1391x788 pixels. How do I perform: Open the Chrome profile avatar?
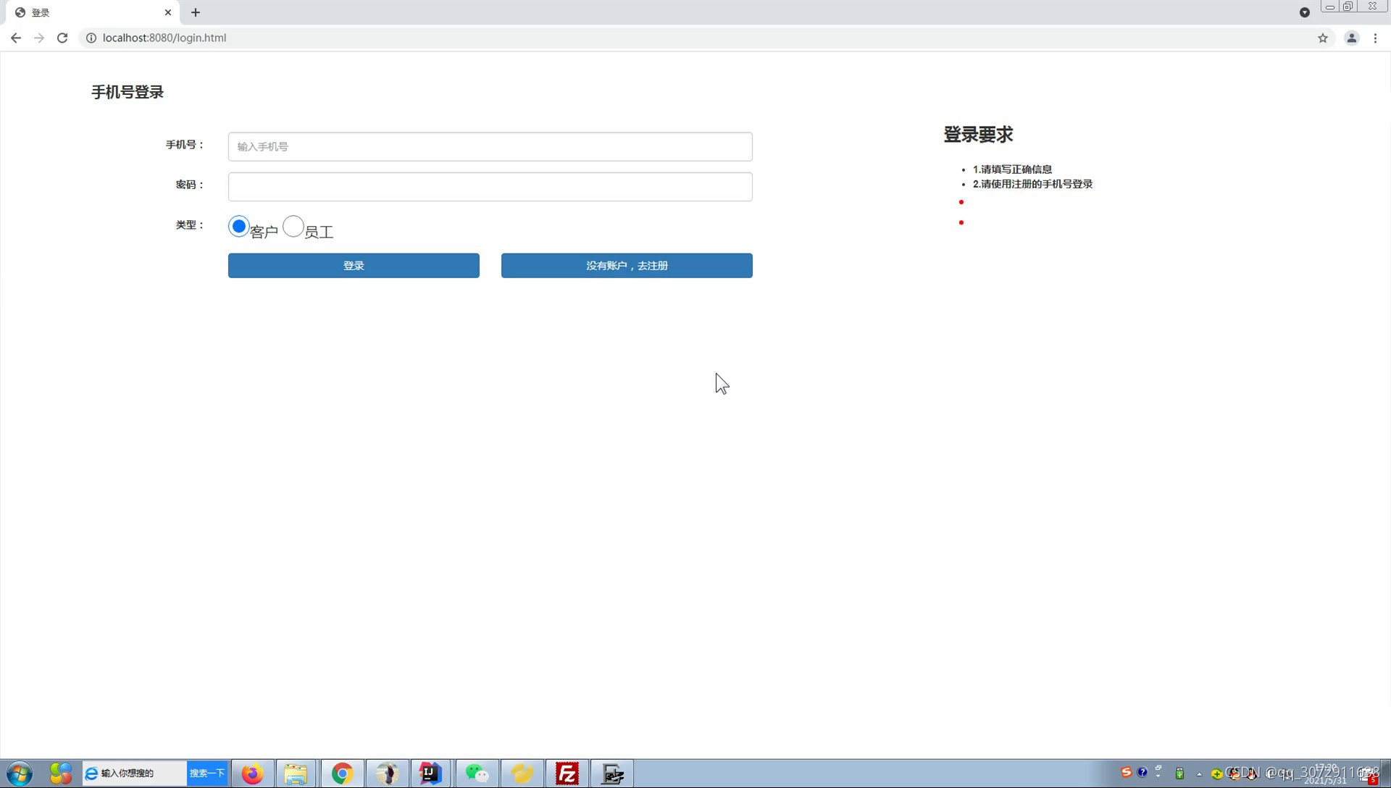pos(1351,38)
